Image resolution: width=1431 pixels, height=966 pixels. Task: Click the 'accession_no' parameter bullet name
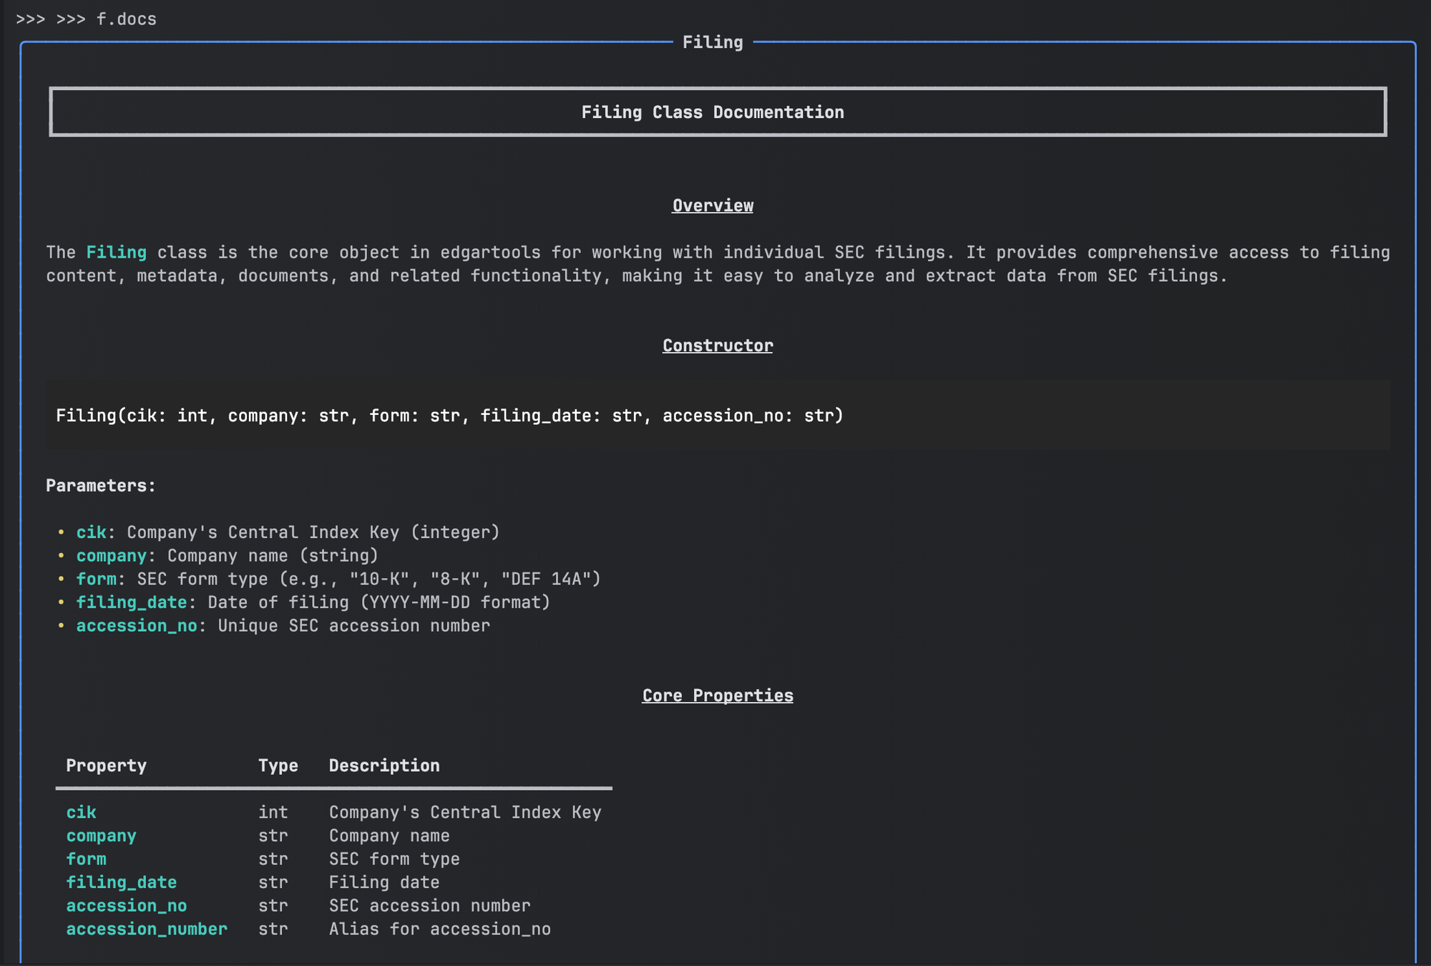(137, 625)
